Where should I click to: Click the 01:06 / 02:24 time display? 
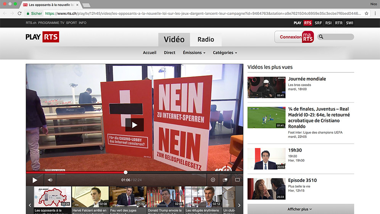click(131, 180)
